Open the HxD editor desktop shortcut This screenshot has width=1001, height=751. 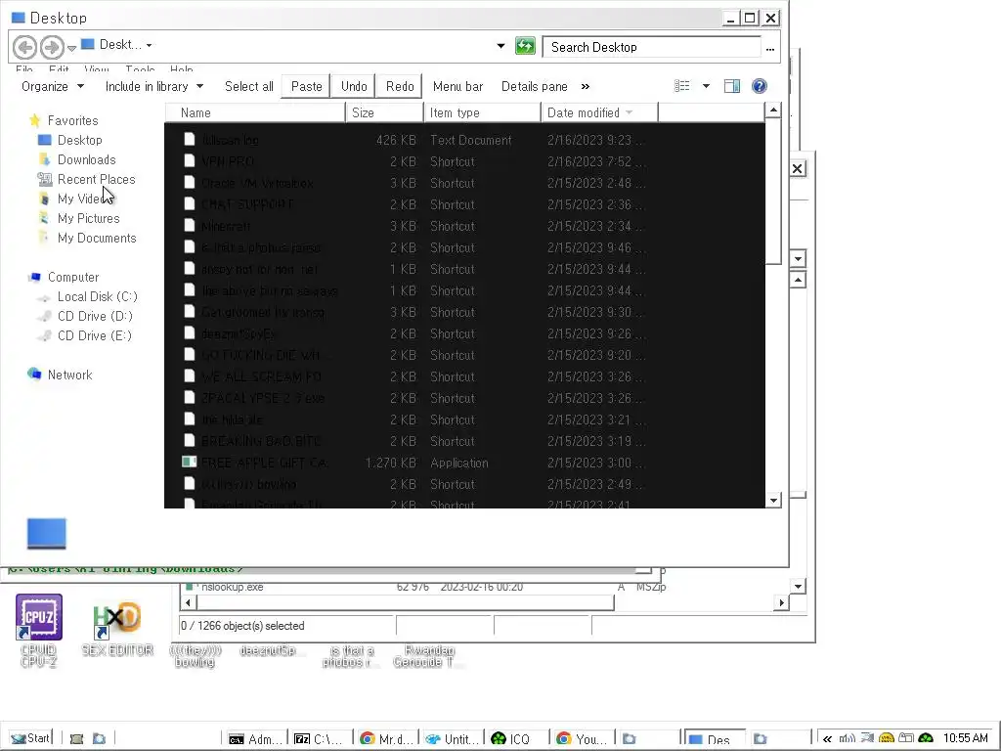pos(117,628)
